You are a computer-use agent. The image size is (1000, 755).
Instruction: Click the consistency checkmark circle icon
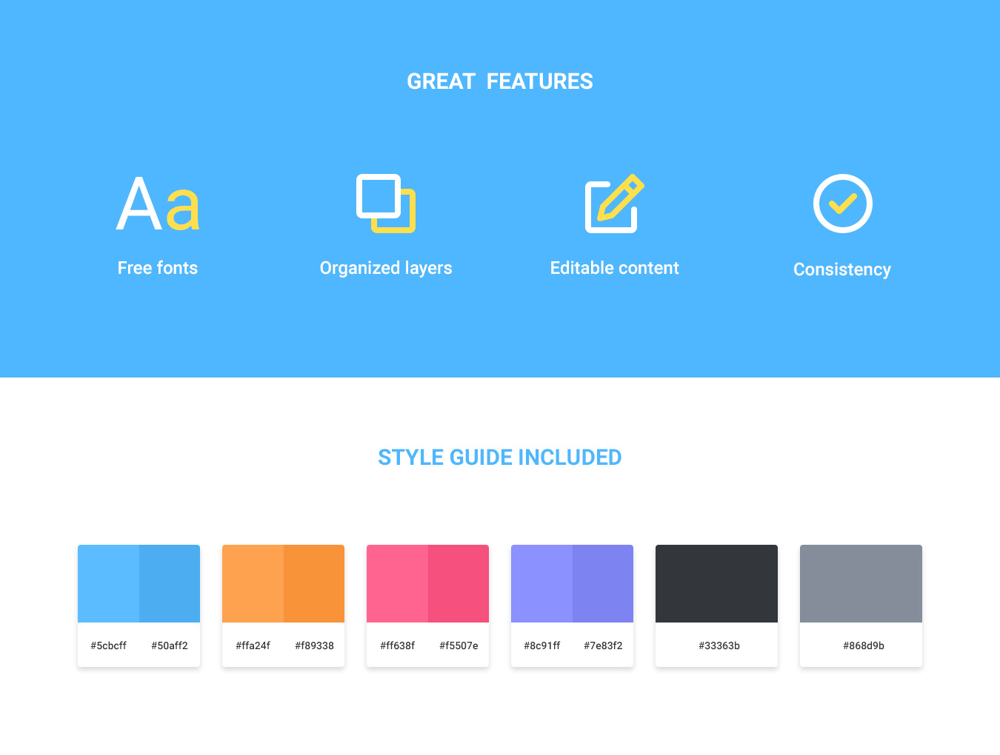click(x=842, y=204)
